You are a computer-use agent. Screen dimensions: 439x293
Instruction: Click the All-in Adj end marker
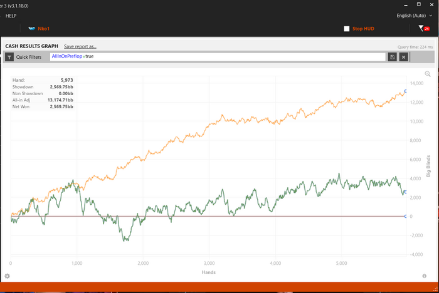(405, 91)
